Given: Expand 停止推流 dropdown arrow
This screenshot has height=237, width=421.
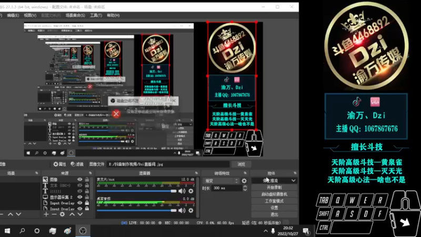Looking at the screenshot, I should [294, 181].
